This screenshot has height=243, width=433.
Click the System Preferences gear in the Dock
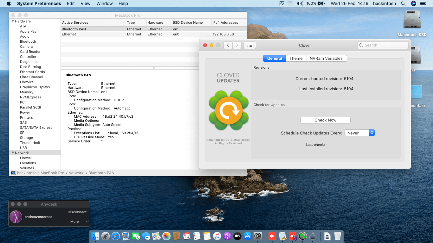(x=258, y=236)
